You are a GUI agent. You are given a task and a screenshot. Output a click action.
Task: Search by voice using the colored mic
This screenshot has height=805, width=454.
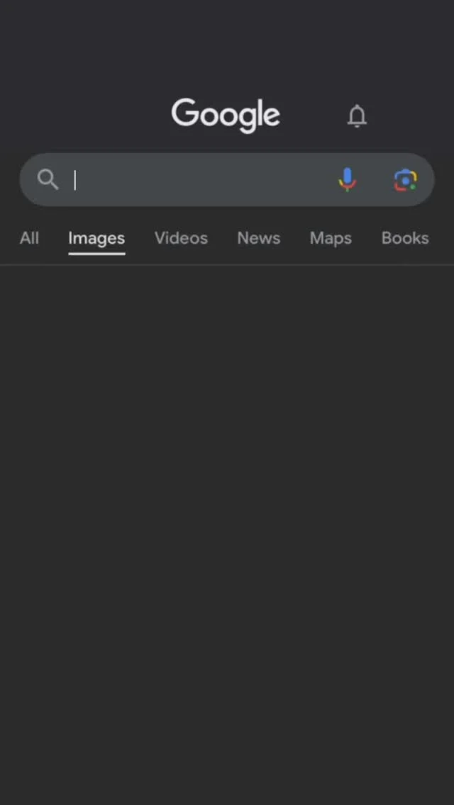348,180
